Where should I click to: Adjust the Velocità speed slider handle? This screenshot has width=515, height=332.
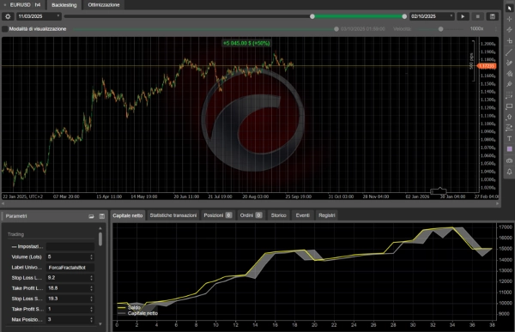pos(441,29)
